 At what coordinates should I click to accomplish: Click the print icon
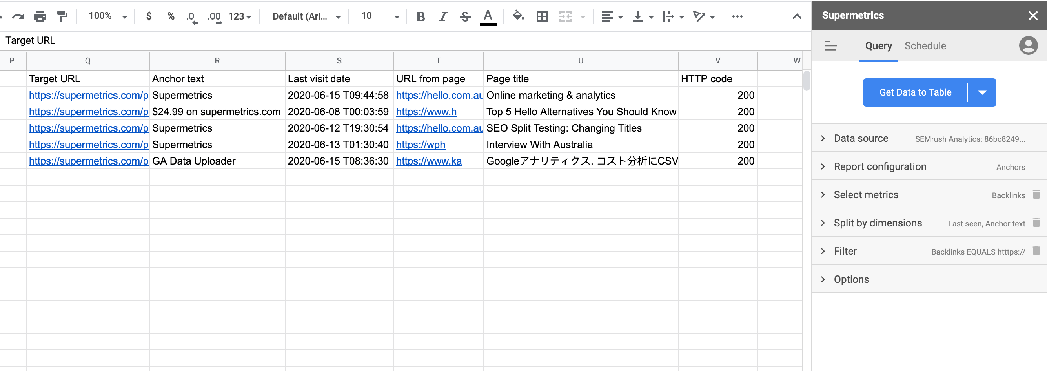40,16
